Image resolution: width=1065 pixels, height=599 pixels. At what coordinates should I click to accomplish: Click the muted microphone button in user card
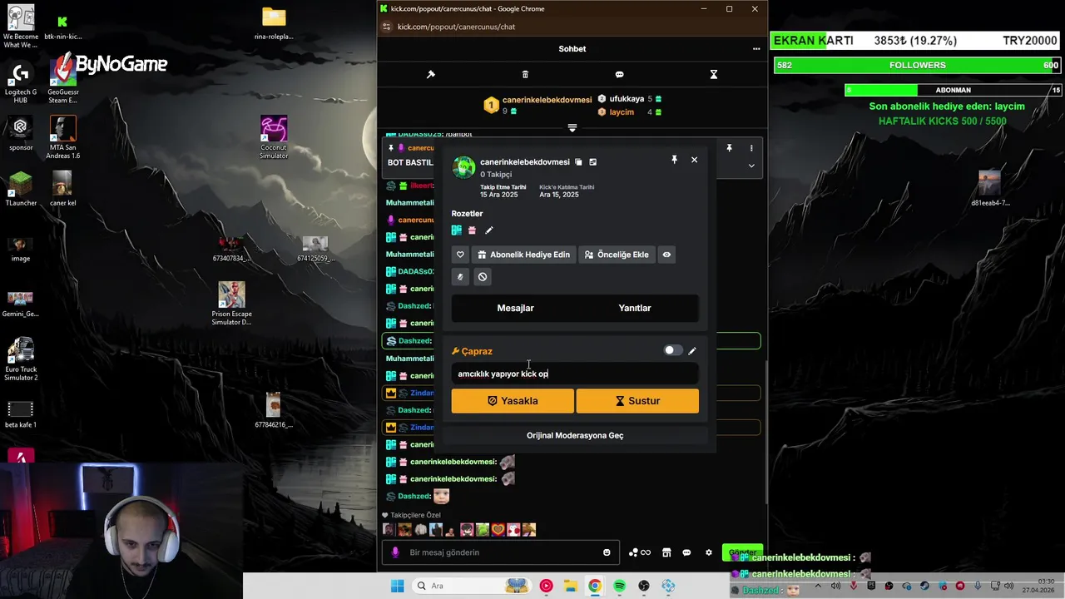460,277
